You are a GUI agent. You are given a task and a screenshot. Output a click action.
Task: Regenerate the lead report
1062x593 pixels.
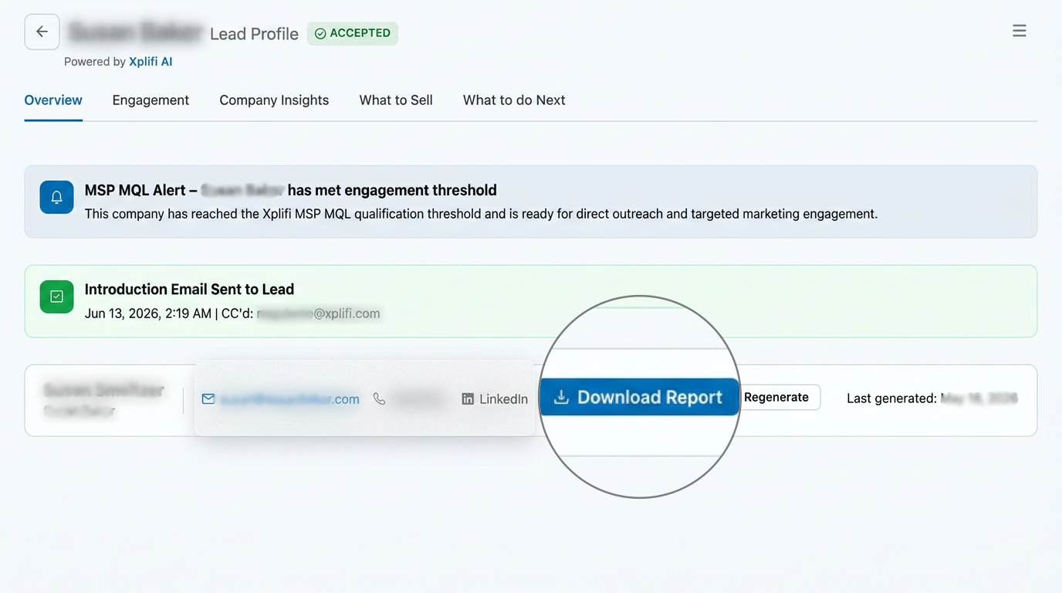[778, 397]
